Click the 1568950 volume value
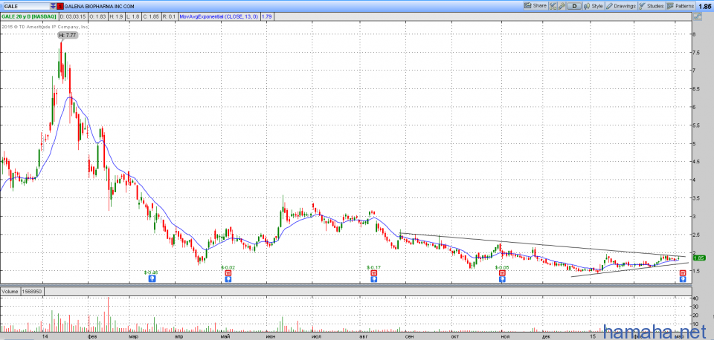The width and height of the screenshot is (714, 340). point(31,290)
